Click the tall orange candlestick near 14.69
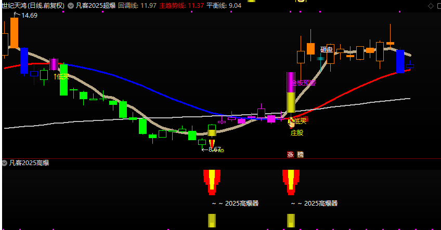 point(14,32)
